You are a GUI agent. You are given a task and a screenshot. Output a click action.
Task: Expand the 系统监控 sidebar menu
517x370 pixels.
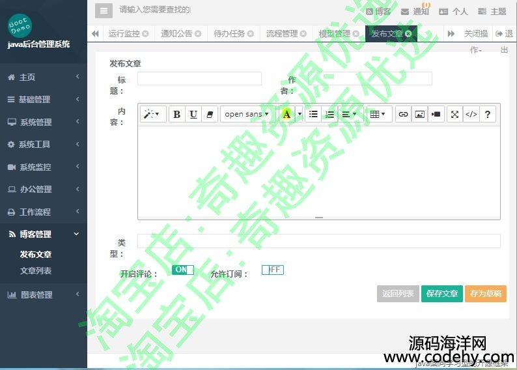(44, 167)
